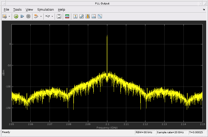Screen dimensions: 208x137
Task: Click the Scale Y-Axis Limits icon
Action: [59, 16]
